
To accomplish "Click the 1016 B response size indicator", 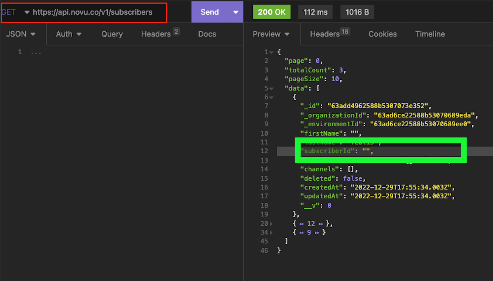I will coord(357,12).
